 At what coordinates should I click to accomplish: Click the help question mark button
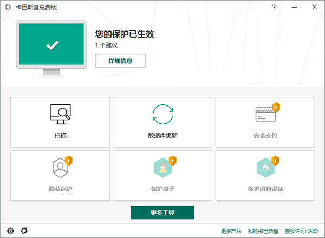pos(274,7)
